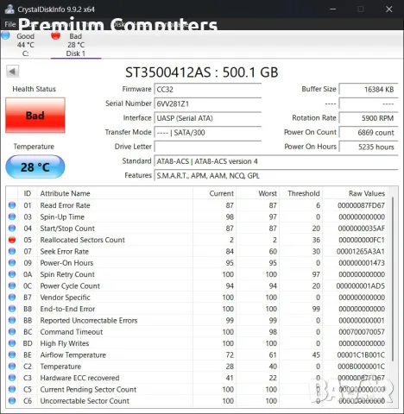Click the Power On Hours value 5235 hours
The height and width of the screenshot is (414, 404).
pyautogui.click(x=369, y=147)
